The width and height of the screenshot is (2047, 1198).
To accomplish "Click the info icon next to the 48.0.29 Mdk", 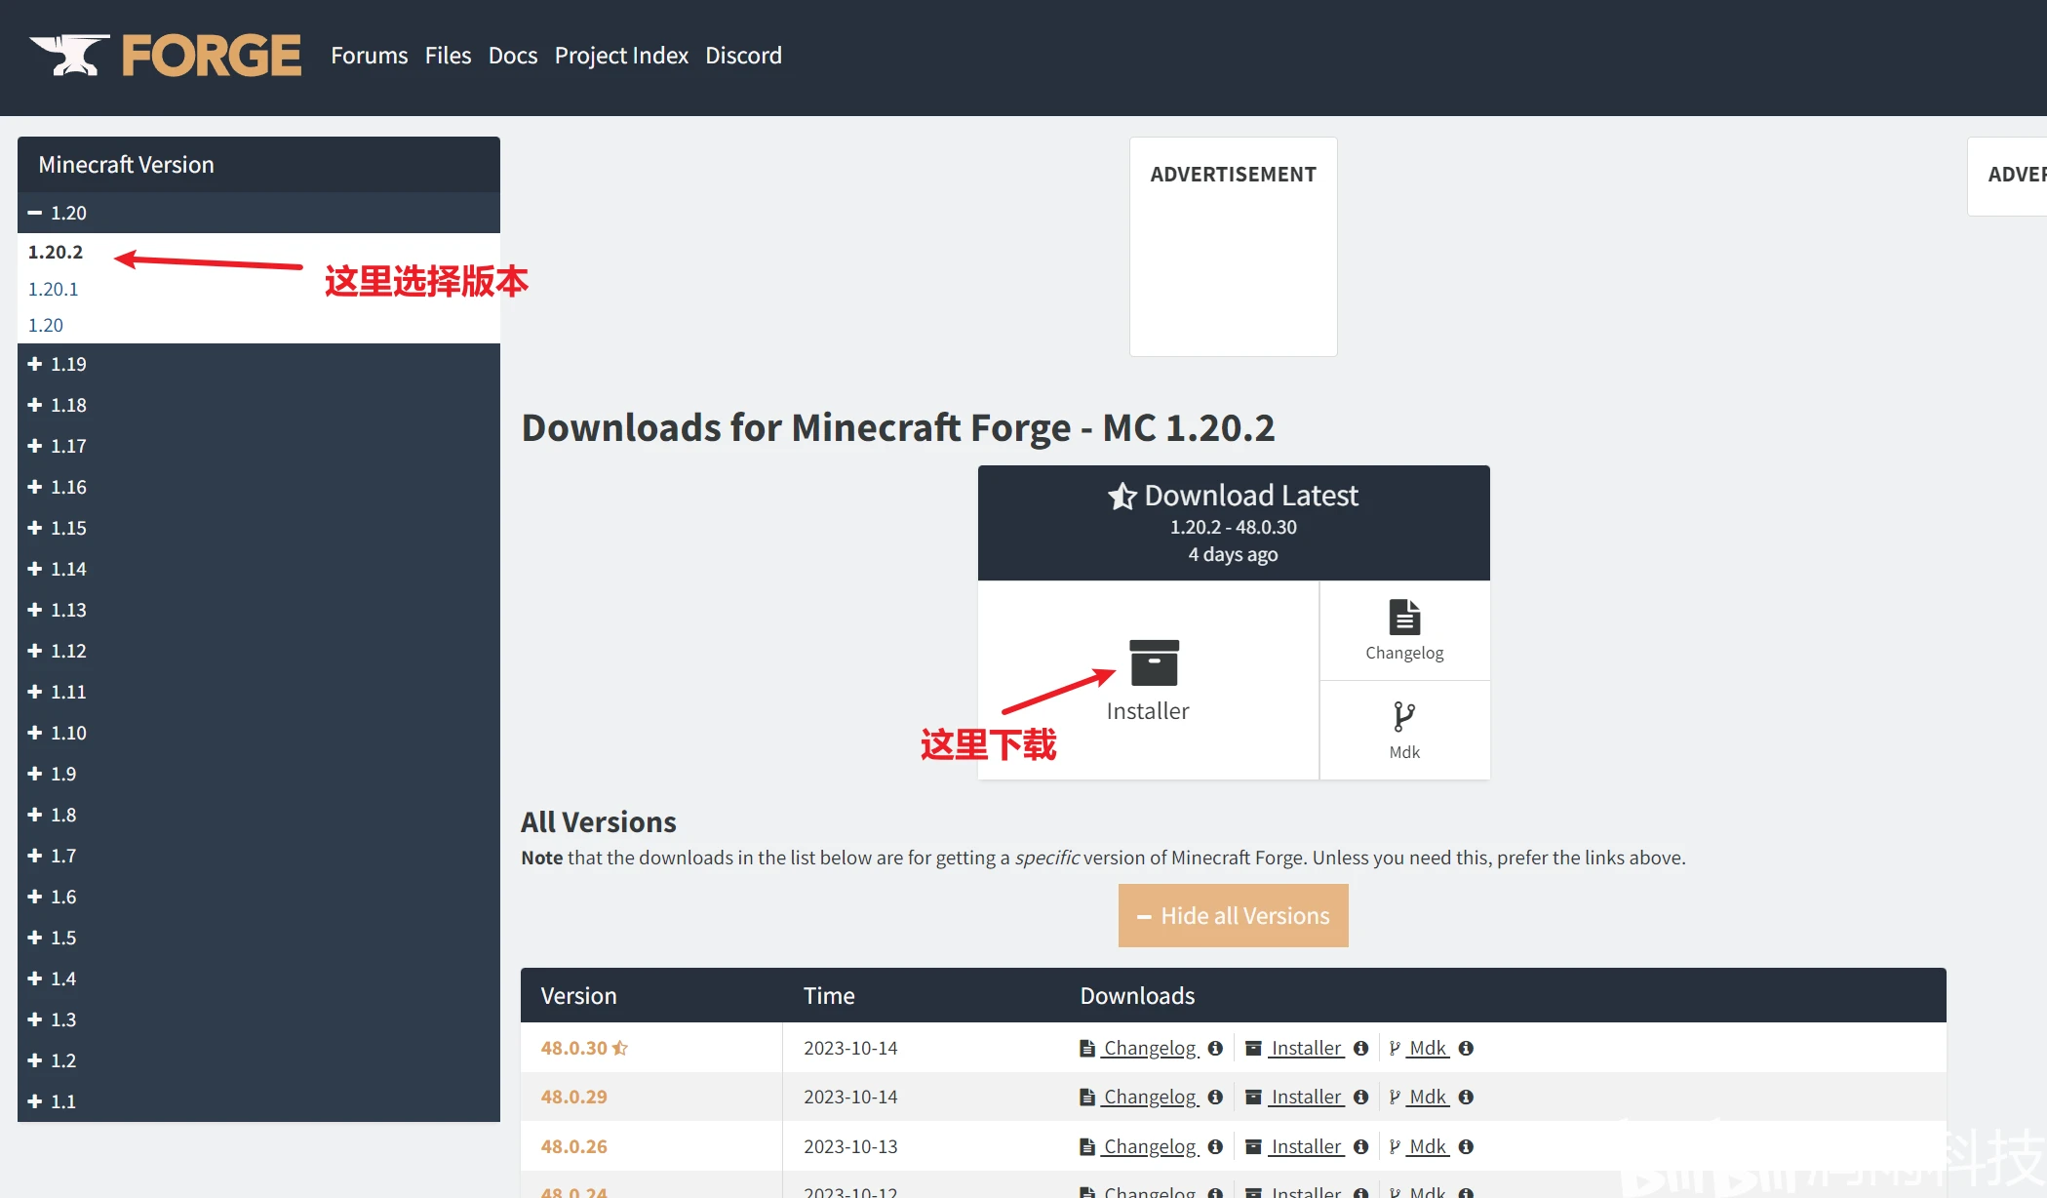I will [1466, 1097].
